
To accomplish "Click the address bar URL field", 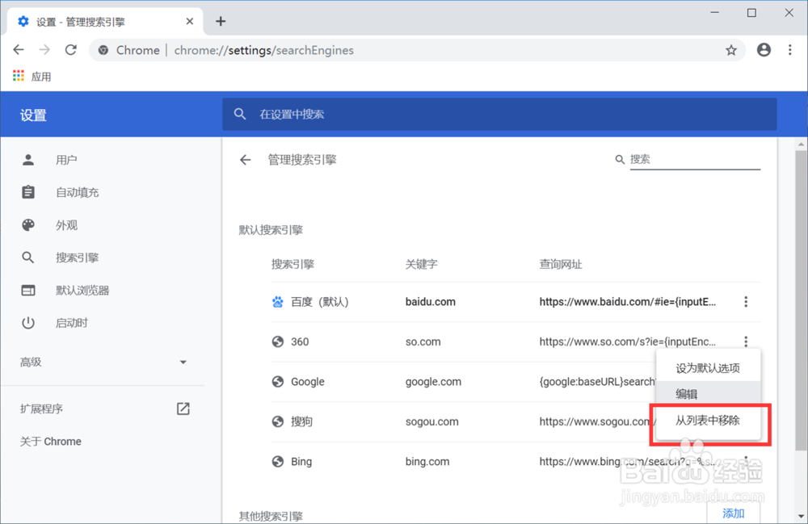I will tap(418, 50).
